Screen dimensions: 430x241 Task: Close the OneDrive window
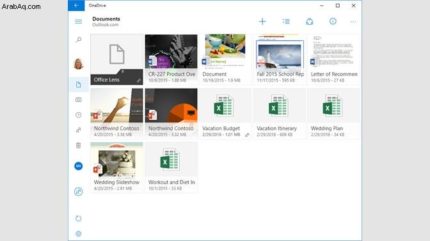coord(353,6)
